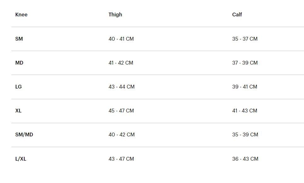Image resolution: width=304 pixels, height=183 pixels.
Task: Click the Thigh column header
Action: pyautogui.click(x=115, y=14)
